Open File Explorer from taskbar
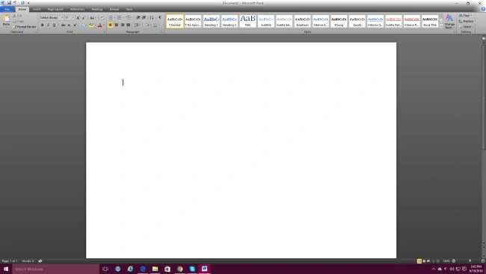The image size is (486, 274). pos(155,269)
